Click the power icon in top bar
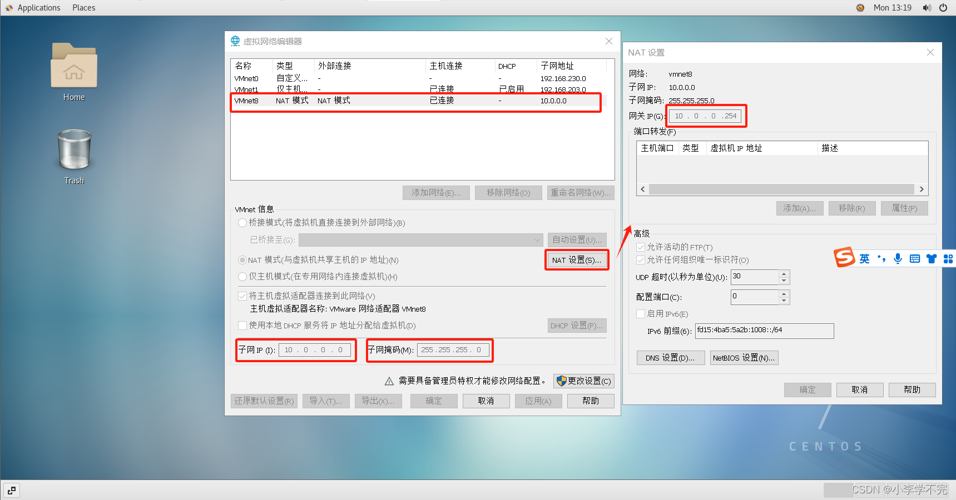 (943, 8)
